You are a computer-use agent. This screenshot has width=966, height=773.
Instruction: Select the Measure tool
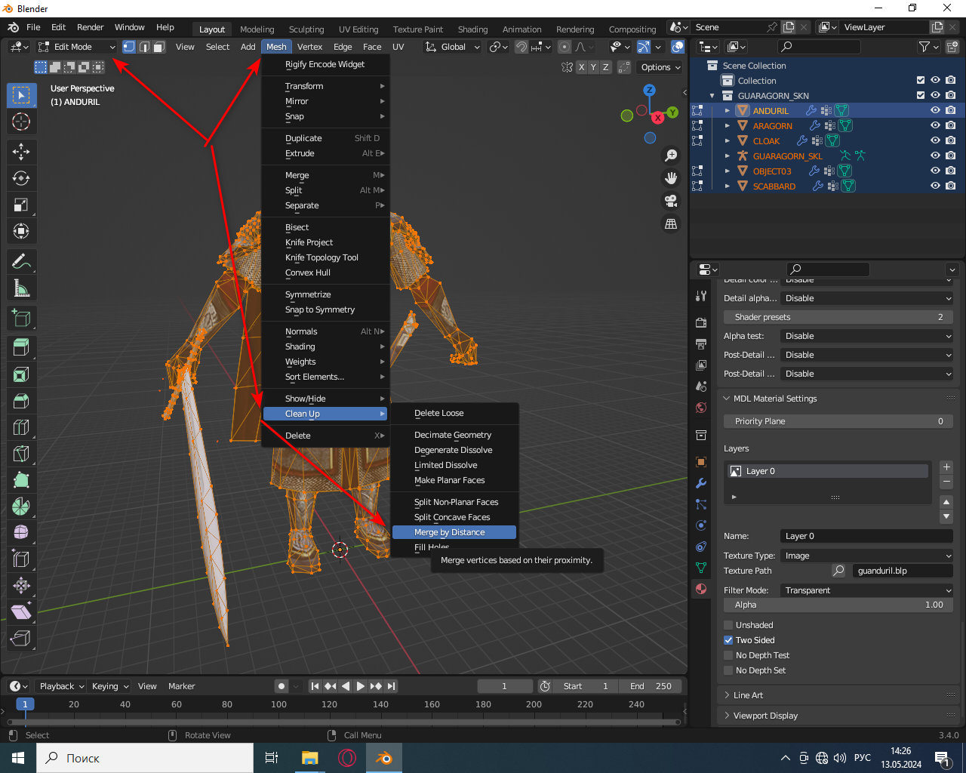coord(21,288)
